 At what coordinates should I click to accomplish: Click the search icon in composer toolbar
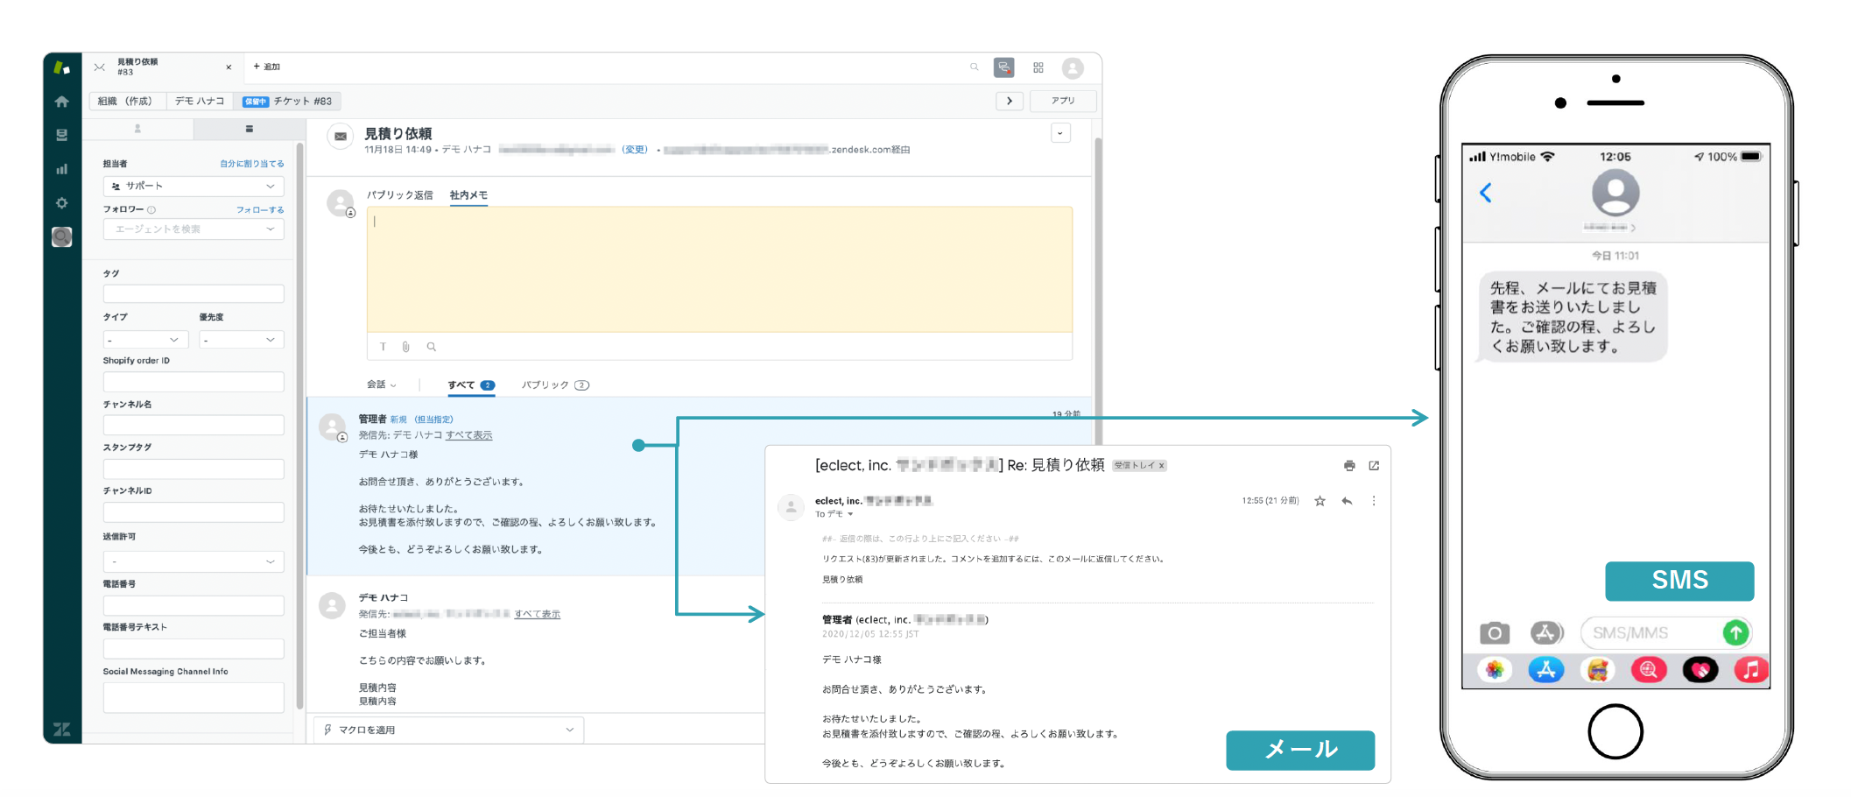432,347
